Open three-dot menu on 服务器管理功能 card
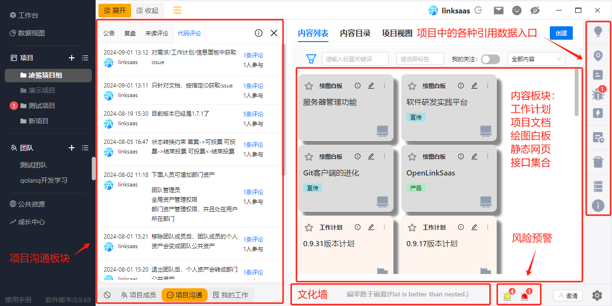This screenshot has width=612, height=306. click(x=384, y=86)
